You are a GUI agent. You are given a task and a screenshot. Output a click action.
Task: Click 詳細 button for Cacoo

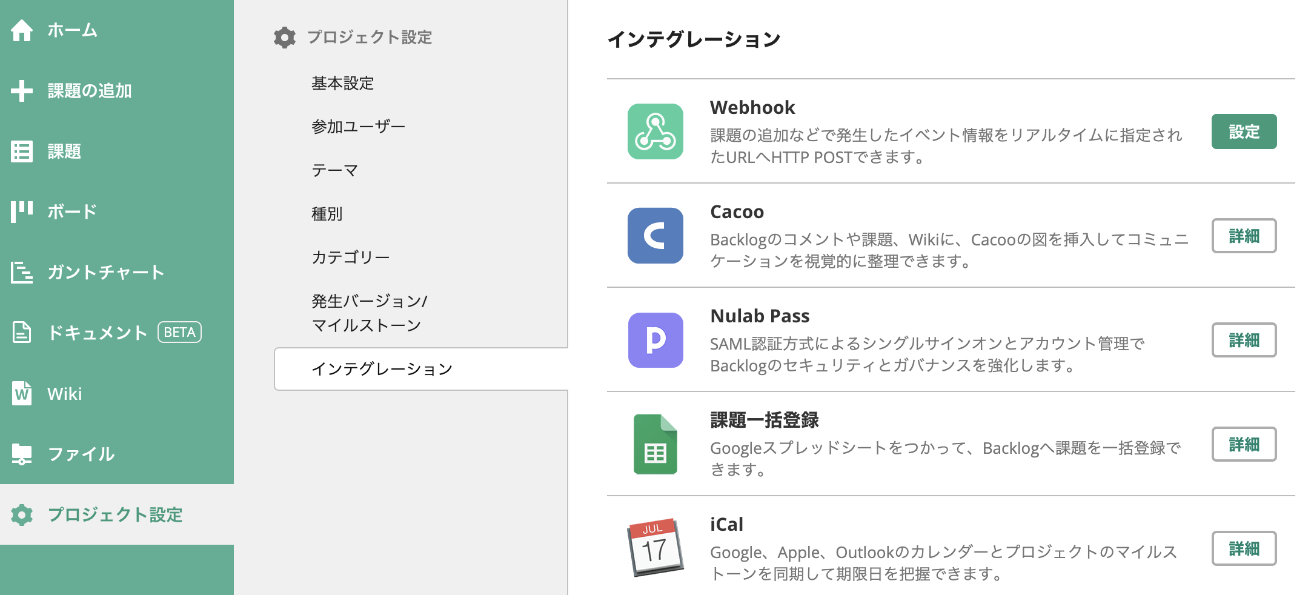tap(1244, 236)
